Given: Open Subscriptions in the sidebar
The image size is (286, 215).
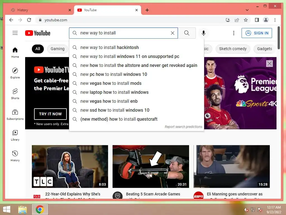Looking at the screenshot, I should 15,114.
